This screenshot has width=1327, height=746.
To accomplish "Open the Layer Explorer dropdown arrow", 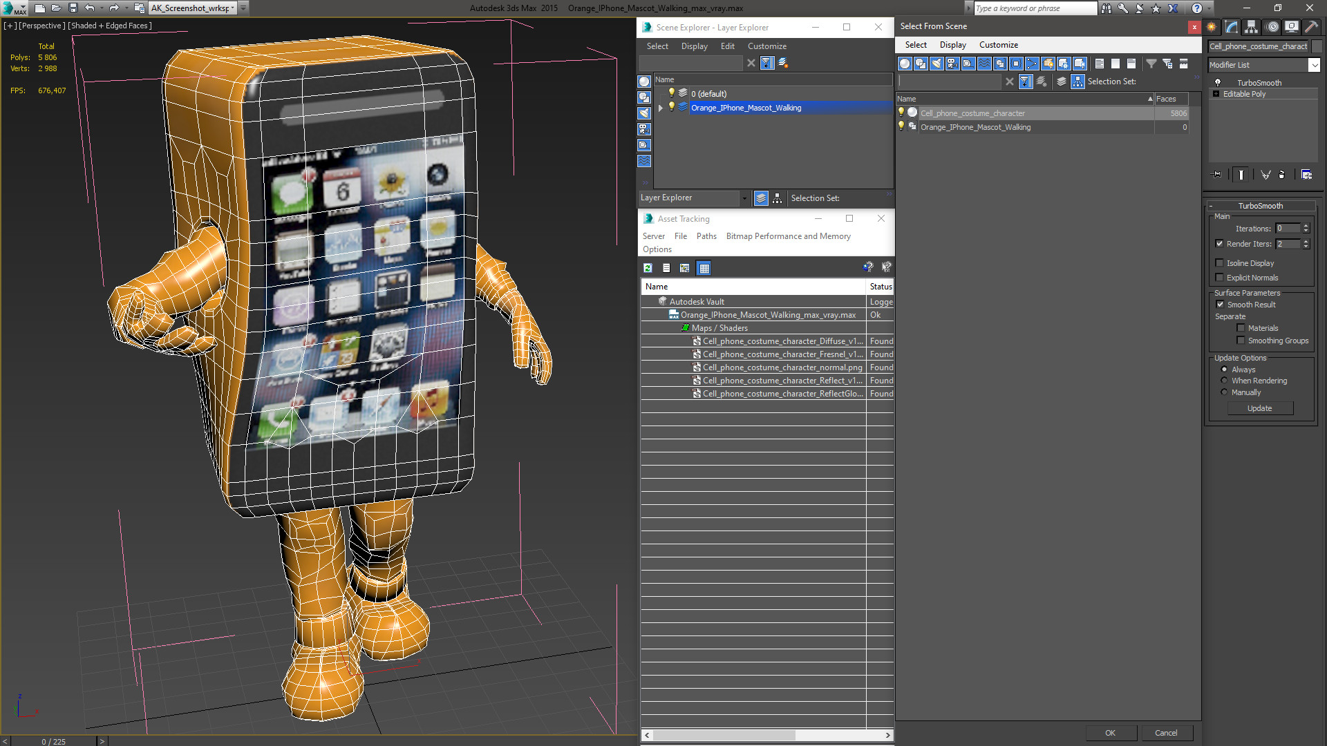I will click(744, 198).
